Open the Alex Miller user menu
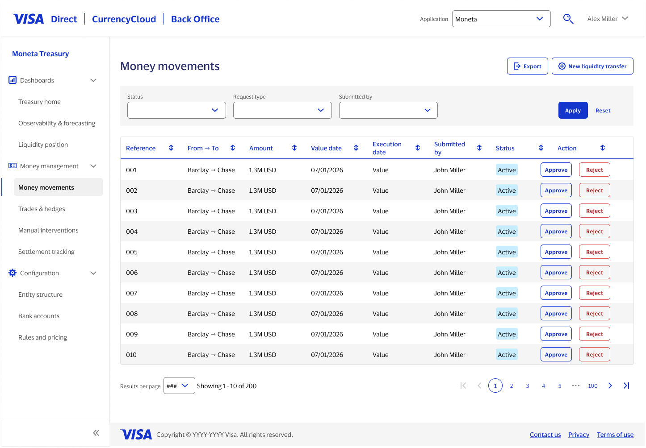Screen dimensions: 646x448 [608, 19]
